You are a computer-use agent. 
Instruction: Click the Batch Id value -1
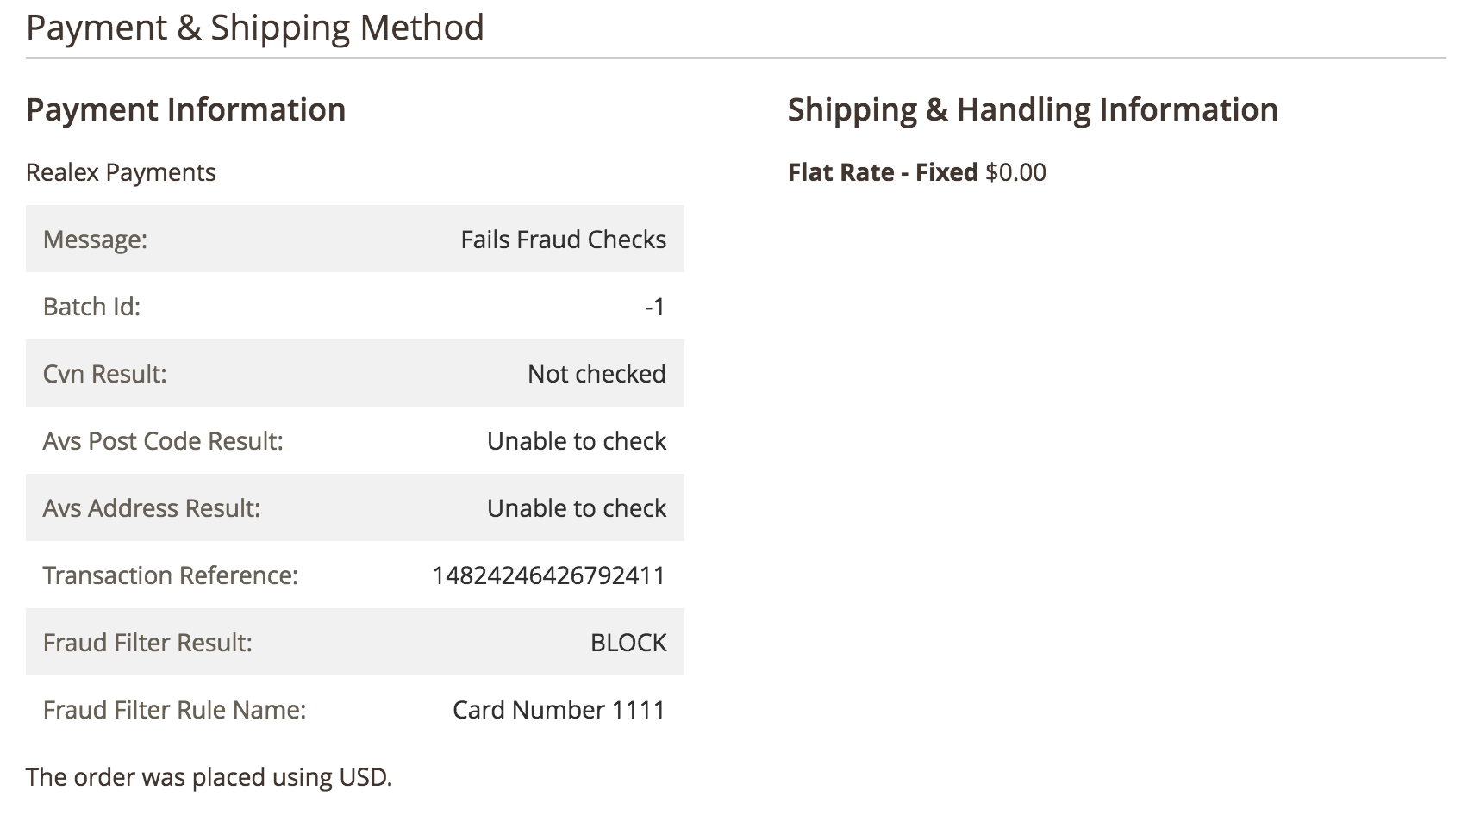coord(655,306)
